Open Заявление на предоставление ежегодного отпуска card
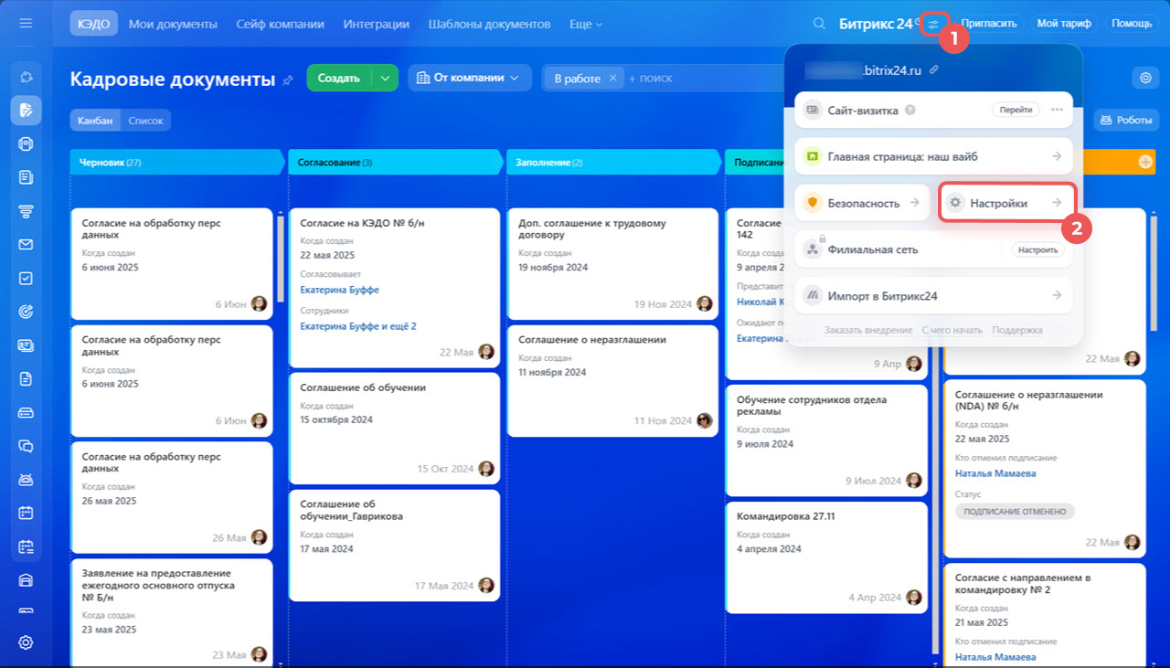This screenshot has width=1170, height=668. [x=172, y=612]
